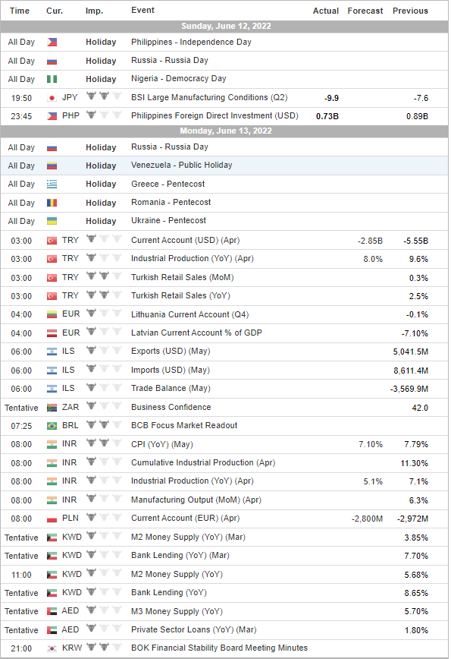
Task: Open the Philippines Foreign Direct Investment (USD) event
Action: tap(215, 116)
